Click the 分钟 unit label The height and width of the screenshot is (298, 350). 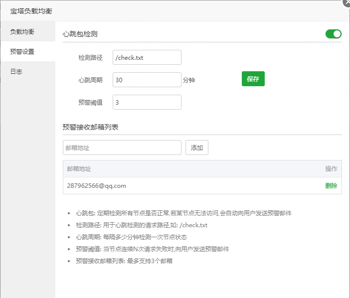(188, 80)
